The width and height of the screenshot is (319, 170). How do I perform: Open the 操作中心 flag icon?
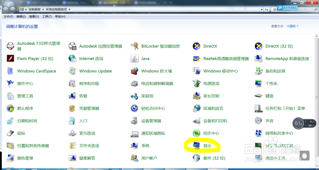11,84
